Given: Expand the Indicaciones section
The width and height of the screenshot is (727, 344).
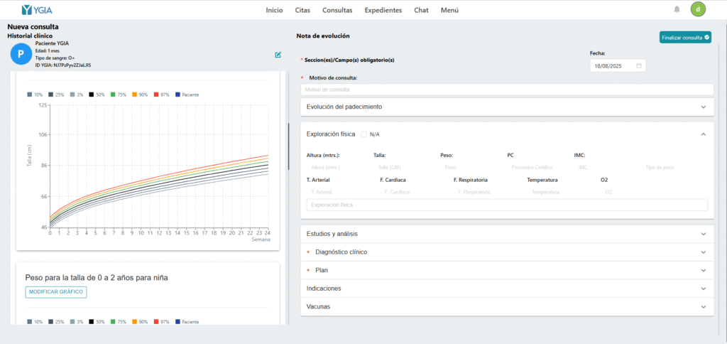Looking at the screenshot, I should (x=507, y=289).
